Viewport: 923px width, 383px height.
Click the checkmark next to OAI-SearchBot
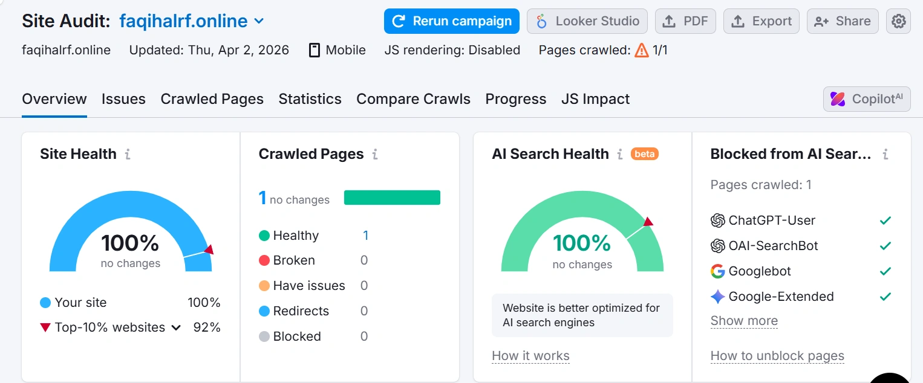tap(885, 245)
